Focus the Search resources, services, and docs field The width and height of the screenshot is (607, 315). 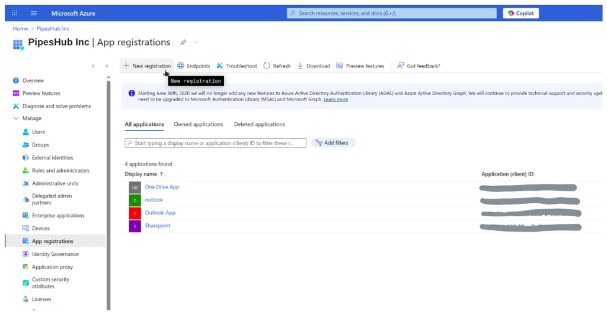pyautogui.click(x=391, y=13)
